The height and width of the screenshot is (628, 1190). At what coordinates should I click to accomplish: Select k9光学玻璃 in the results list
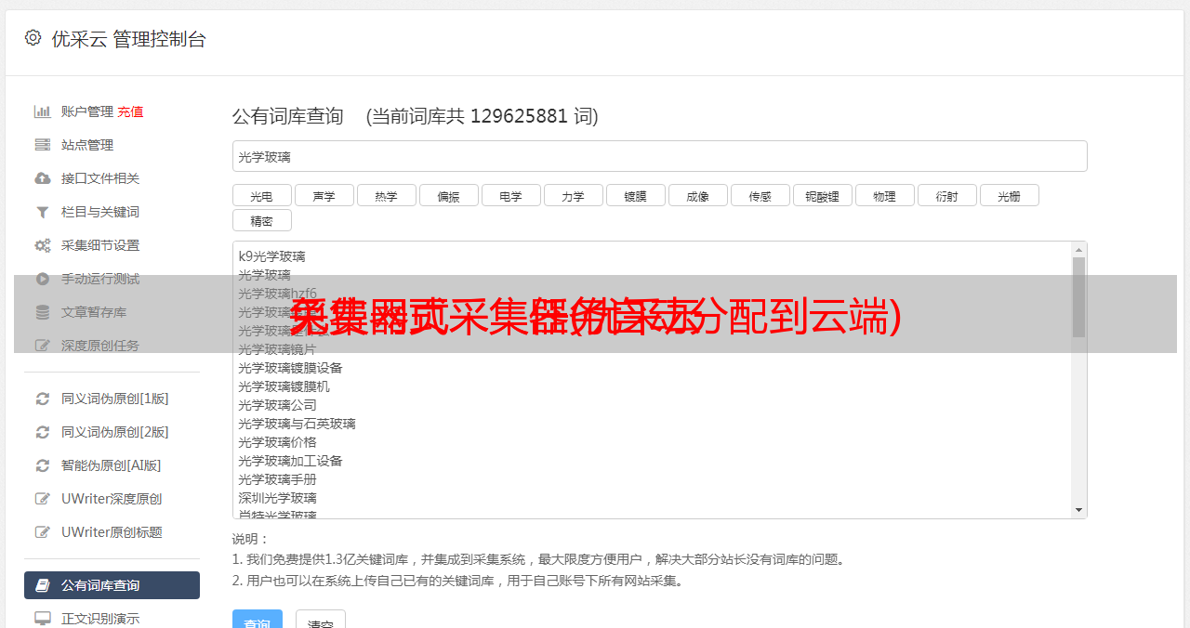[x=271, y=256]
